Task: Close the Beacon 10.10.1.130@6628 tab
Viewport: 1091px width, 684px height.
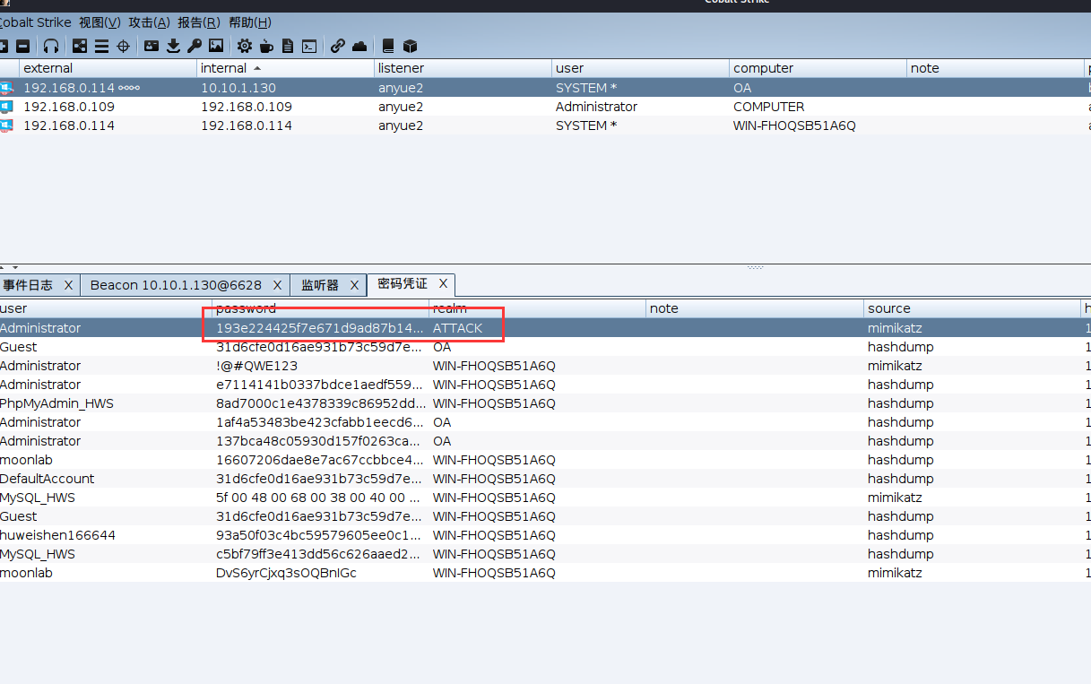Action: pyautogui.click(x=278, y=285)
